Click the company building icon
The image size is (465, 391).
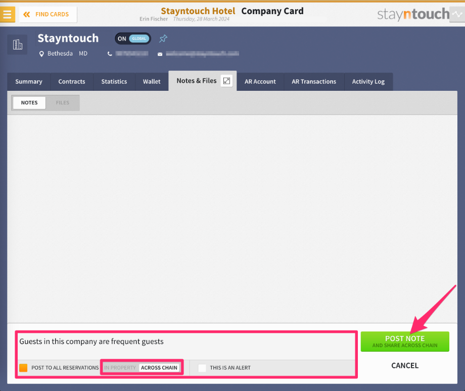18,44
